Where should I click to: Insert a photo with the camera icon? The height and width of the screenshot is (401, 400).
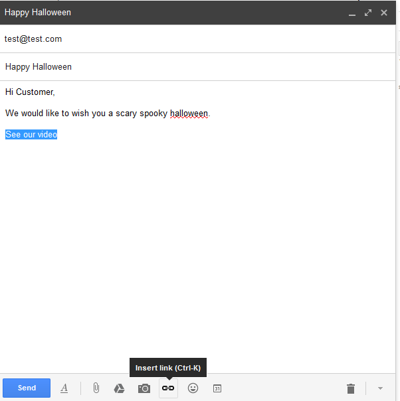pos(144,388)
